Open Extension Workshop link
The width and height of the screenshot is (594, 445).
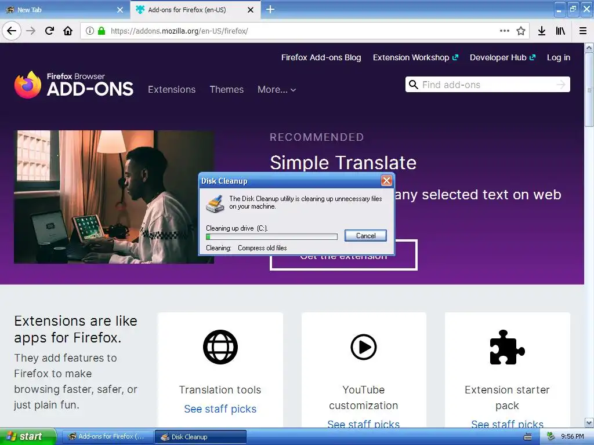pyautogui.click(x=415, y=57)
